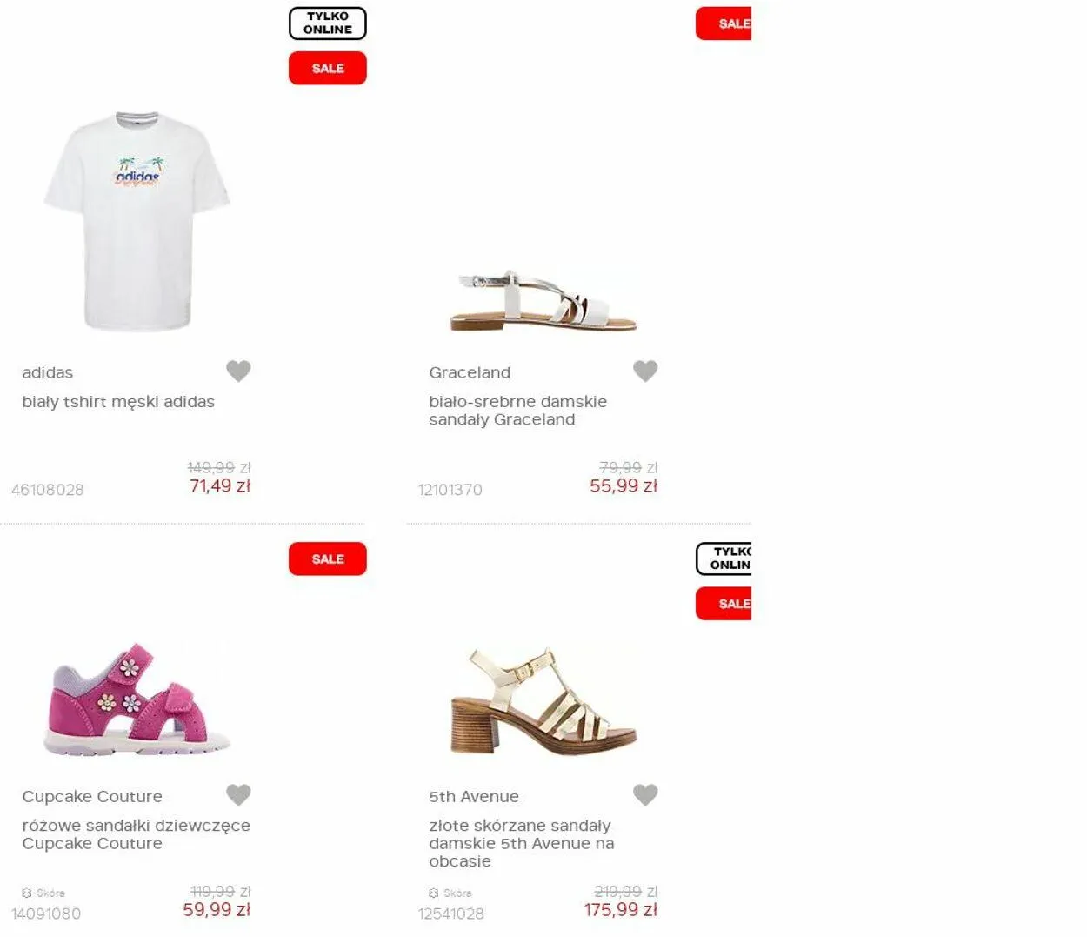Screen dimensions: 1087x937
Task: Click heart icon for Graceland sandals
Action: pyautogui.click(x=645, y=371)
